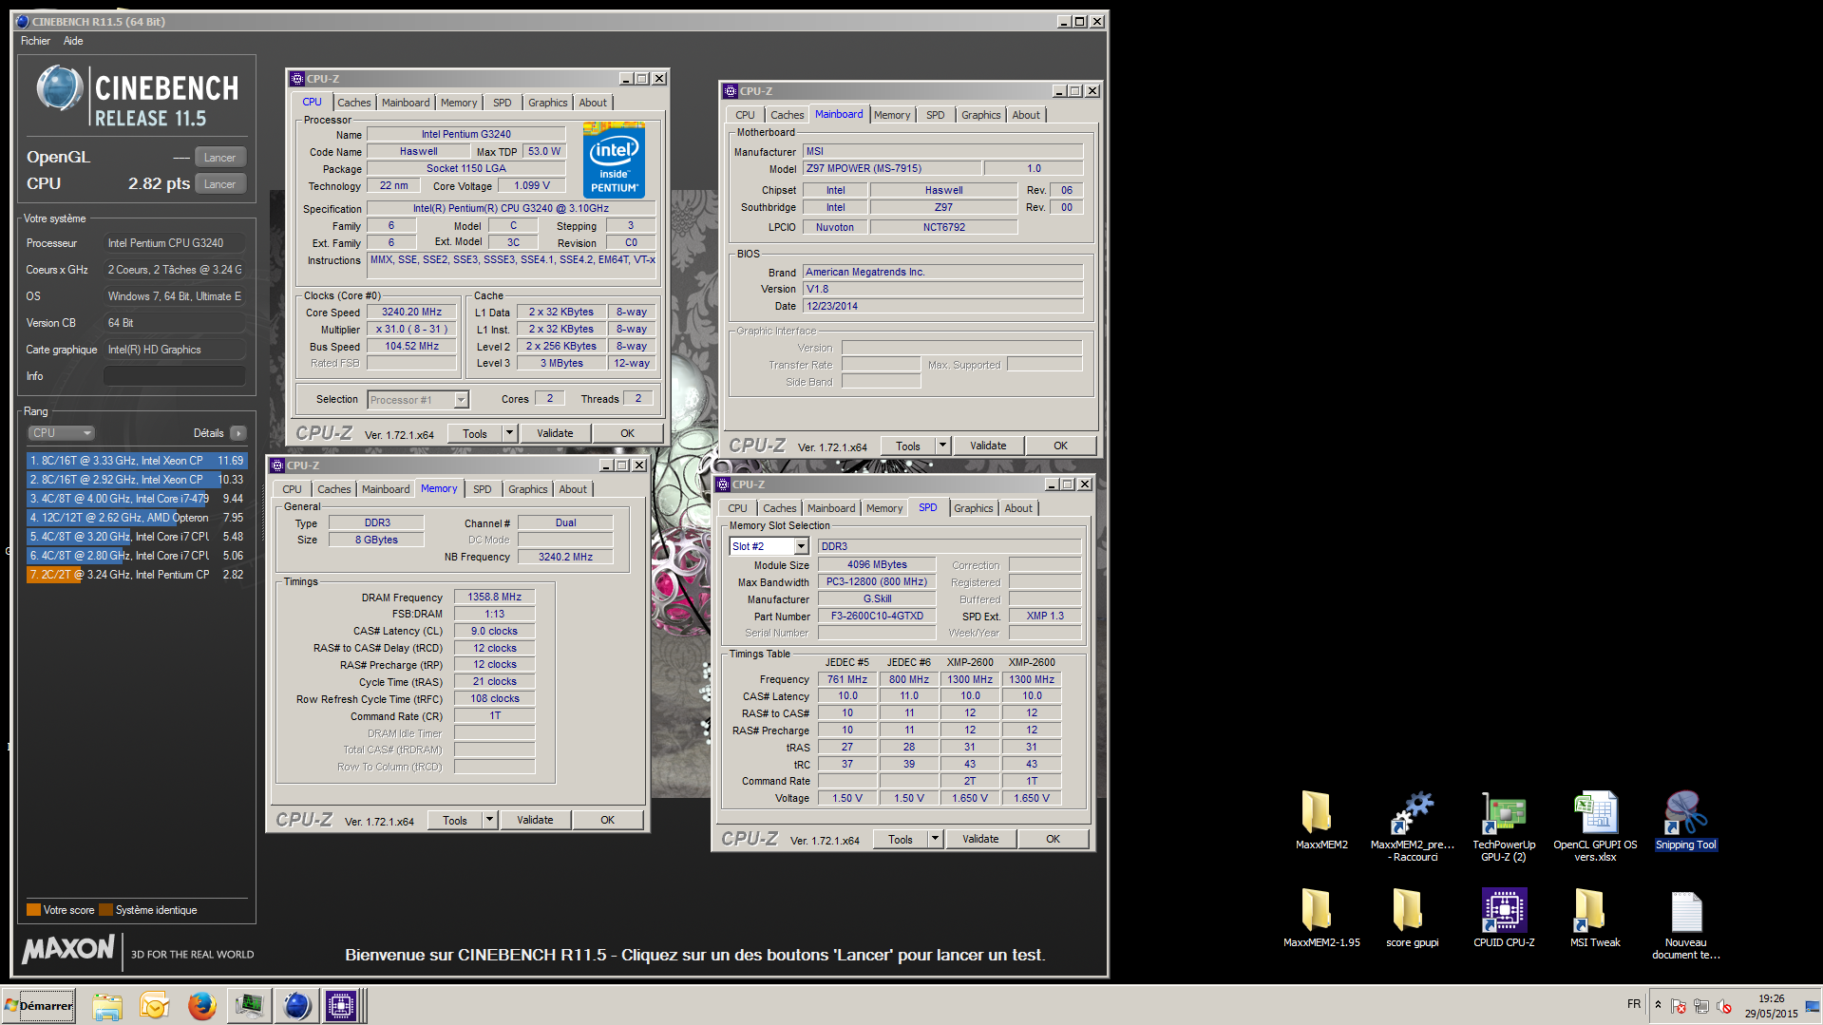Open MaxxMEM2_pre shortcut icon

1412,813
